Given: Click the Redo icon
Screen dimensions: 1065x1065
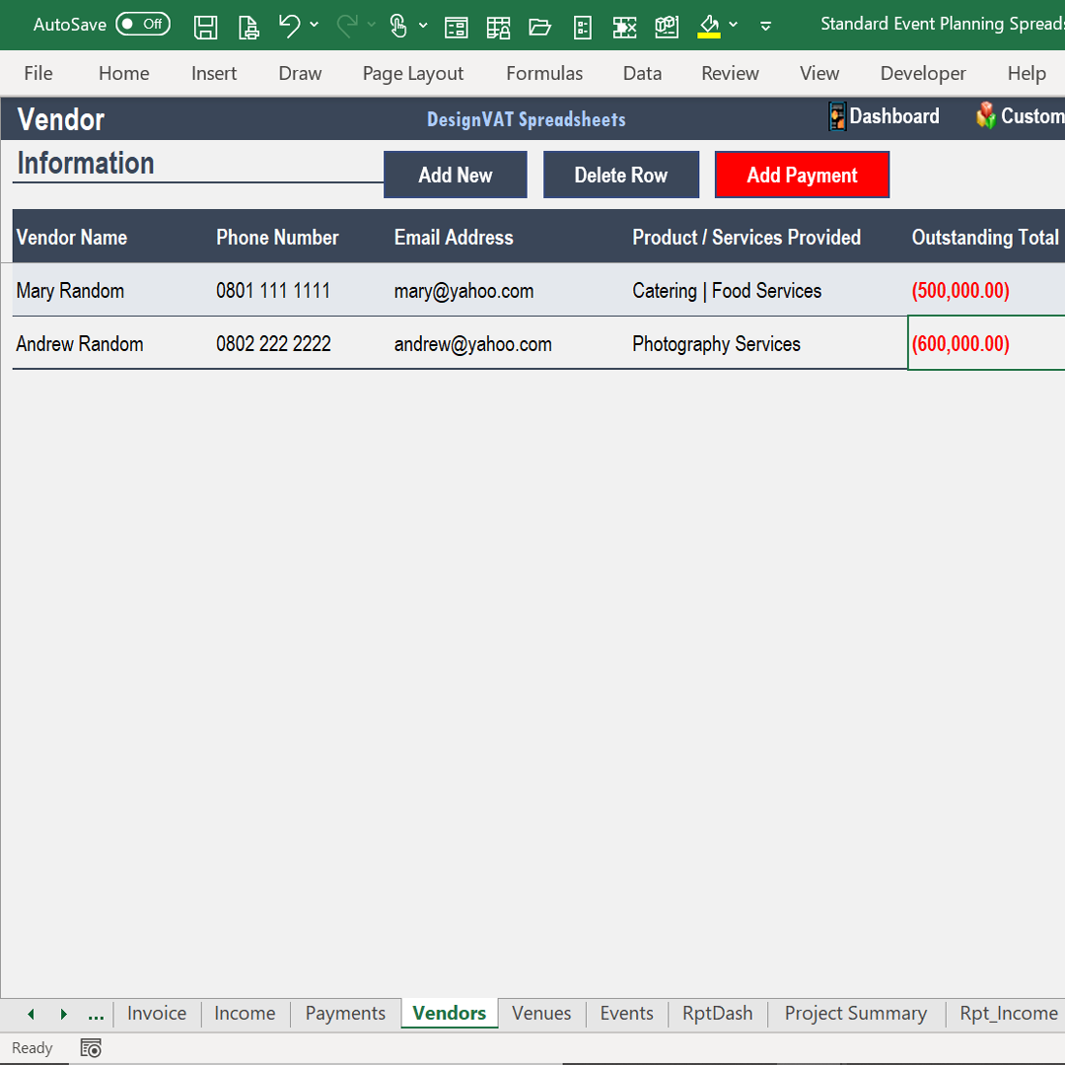Looking at the screenshot, I should tap(346, 27).
